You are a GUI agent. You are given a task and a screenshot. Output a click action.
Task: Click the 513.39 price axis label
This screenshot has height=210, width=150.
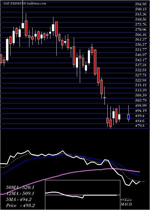point(141,90)
